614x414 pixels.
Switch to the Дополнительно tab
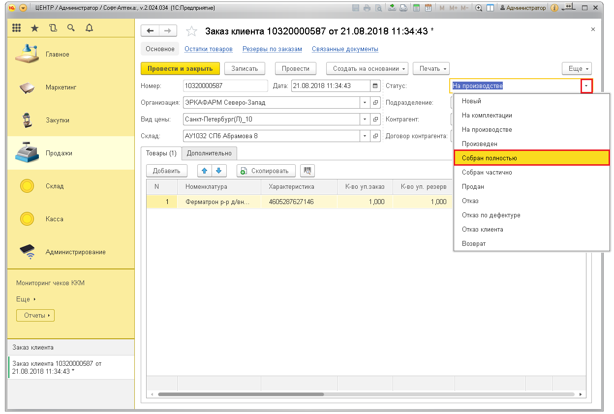coord(209,153)
